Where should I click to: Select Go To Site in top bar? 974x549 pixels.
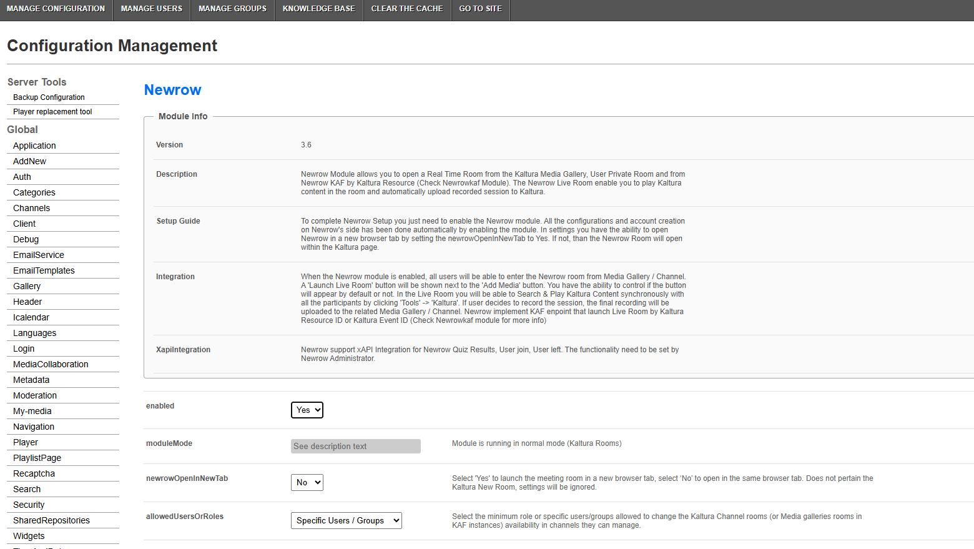[481, 9]
